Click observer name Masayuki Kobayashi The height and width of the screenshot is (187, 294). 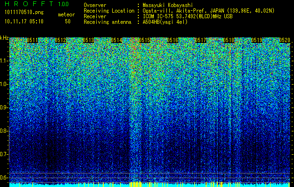168,6
